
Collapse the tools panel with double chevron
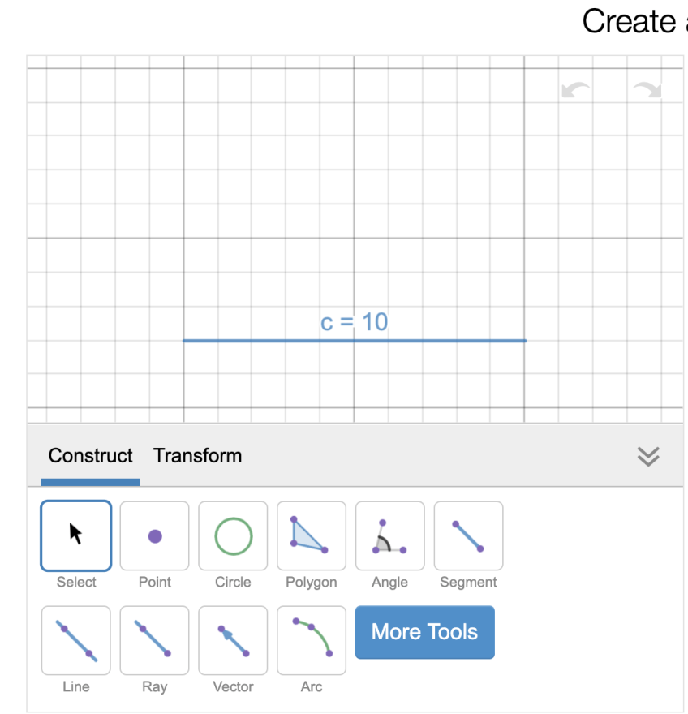pyautogui.click(x=648, y=457)
